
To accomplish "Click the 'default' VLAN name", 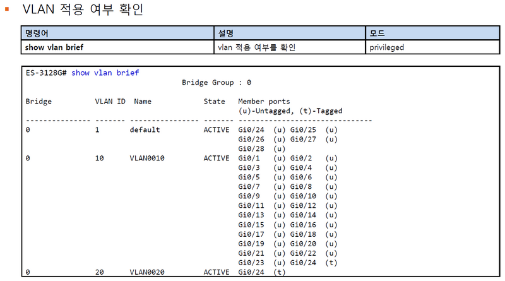I will click(145, 129).
